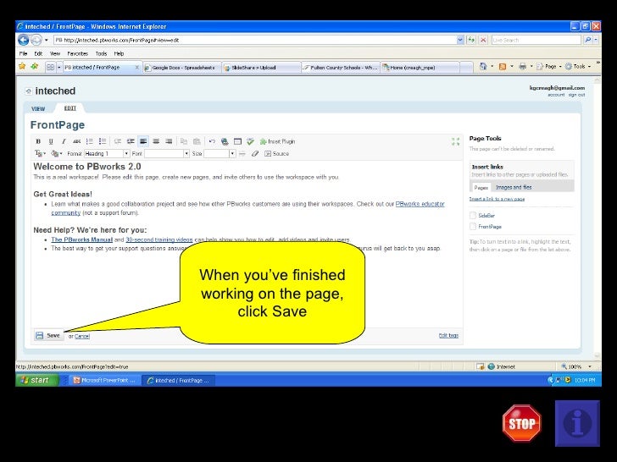Go to workspace home icon beside inteched

click(x=28, y=91)
